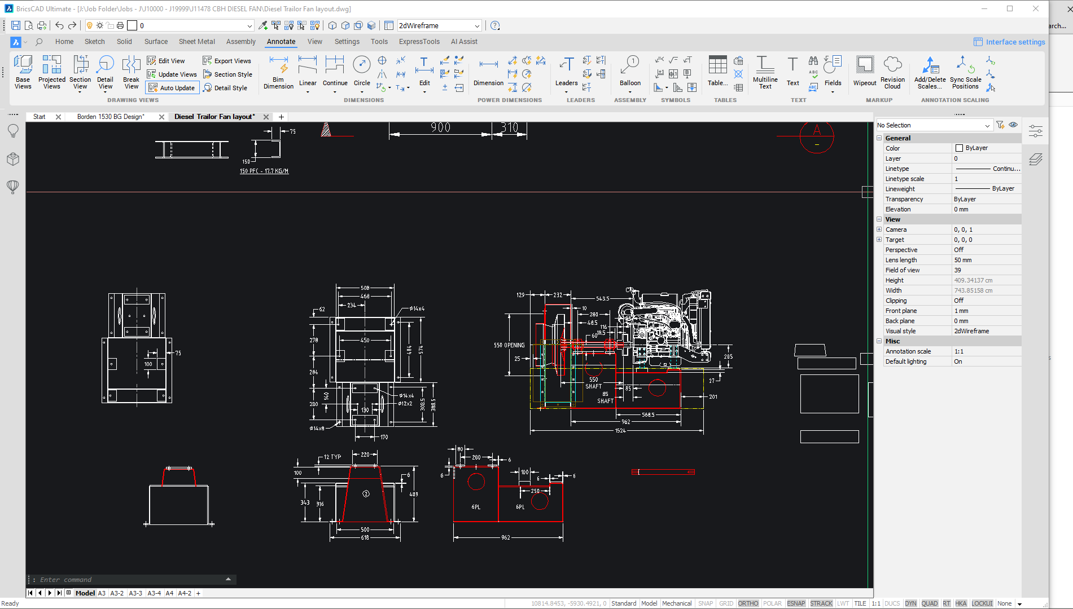Draw a Revision Cloud
Viewport: 1073px width, 609px height.
point(892,72)
